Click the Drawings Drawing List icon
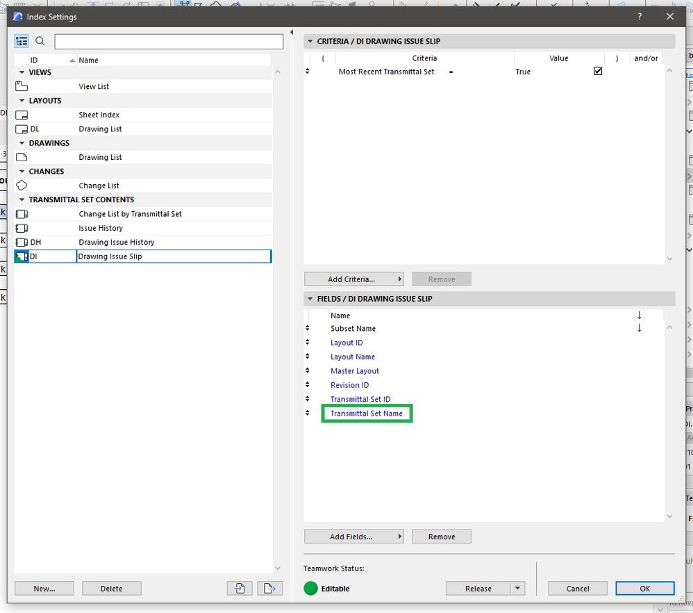693x613 pixels. click(22, 158)
